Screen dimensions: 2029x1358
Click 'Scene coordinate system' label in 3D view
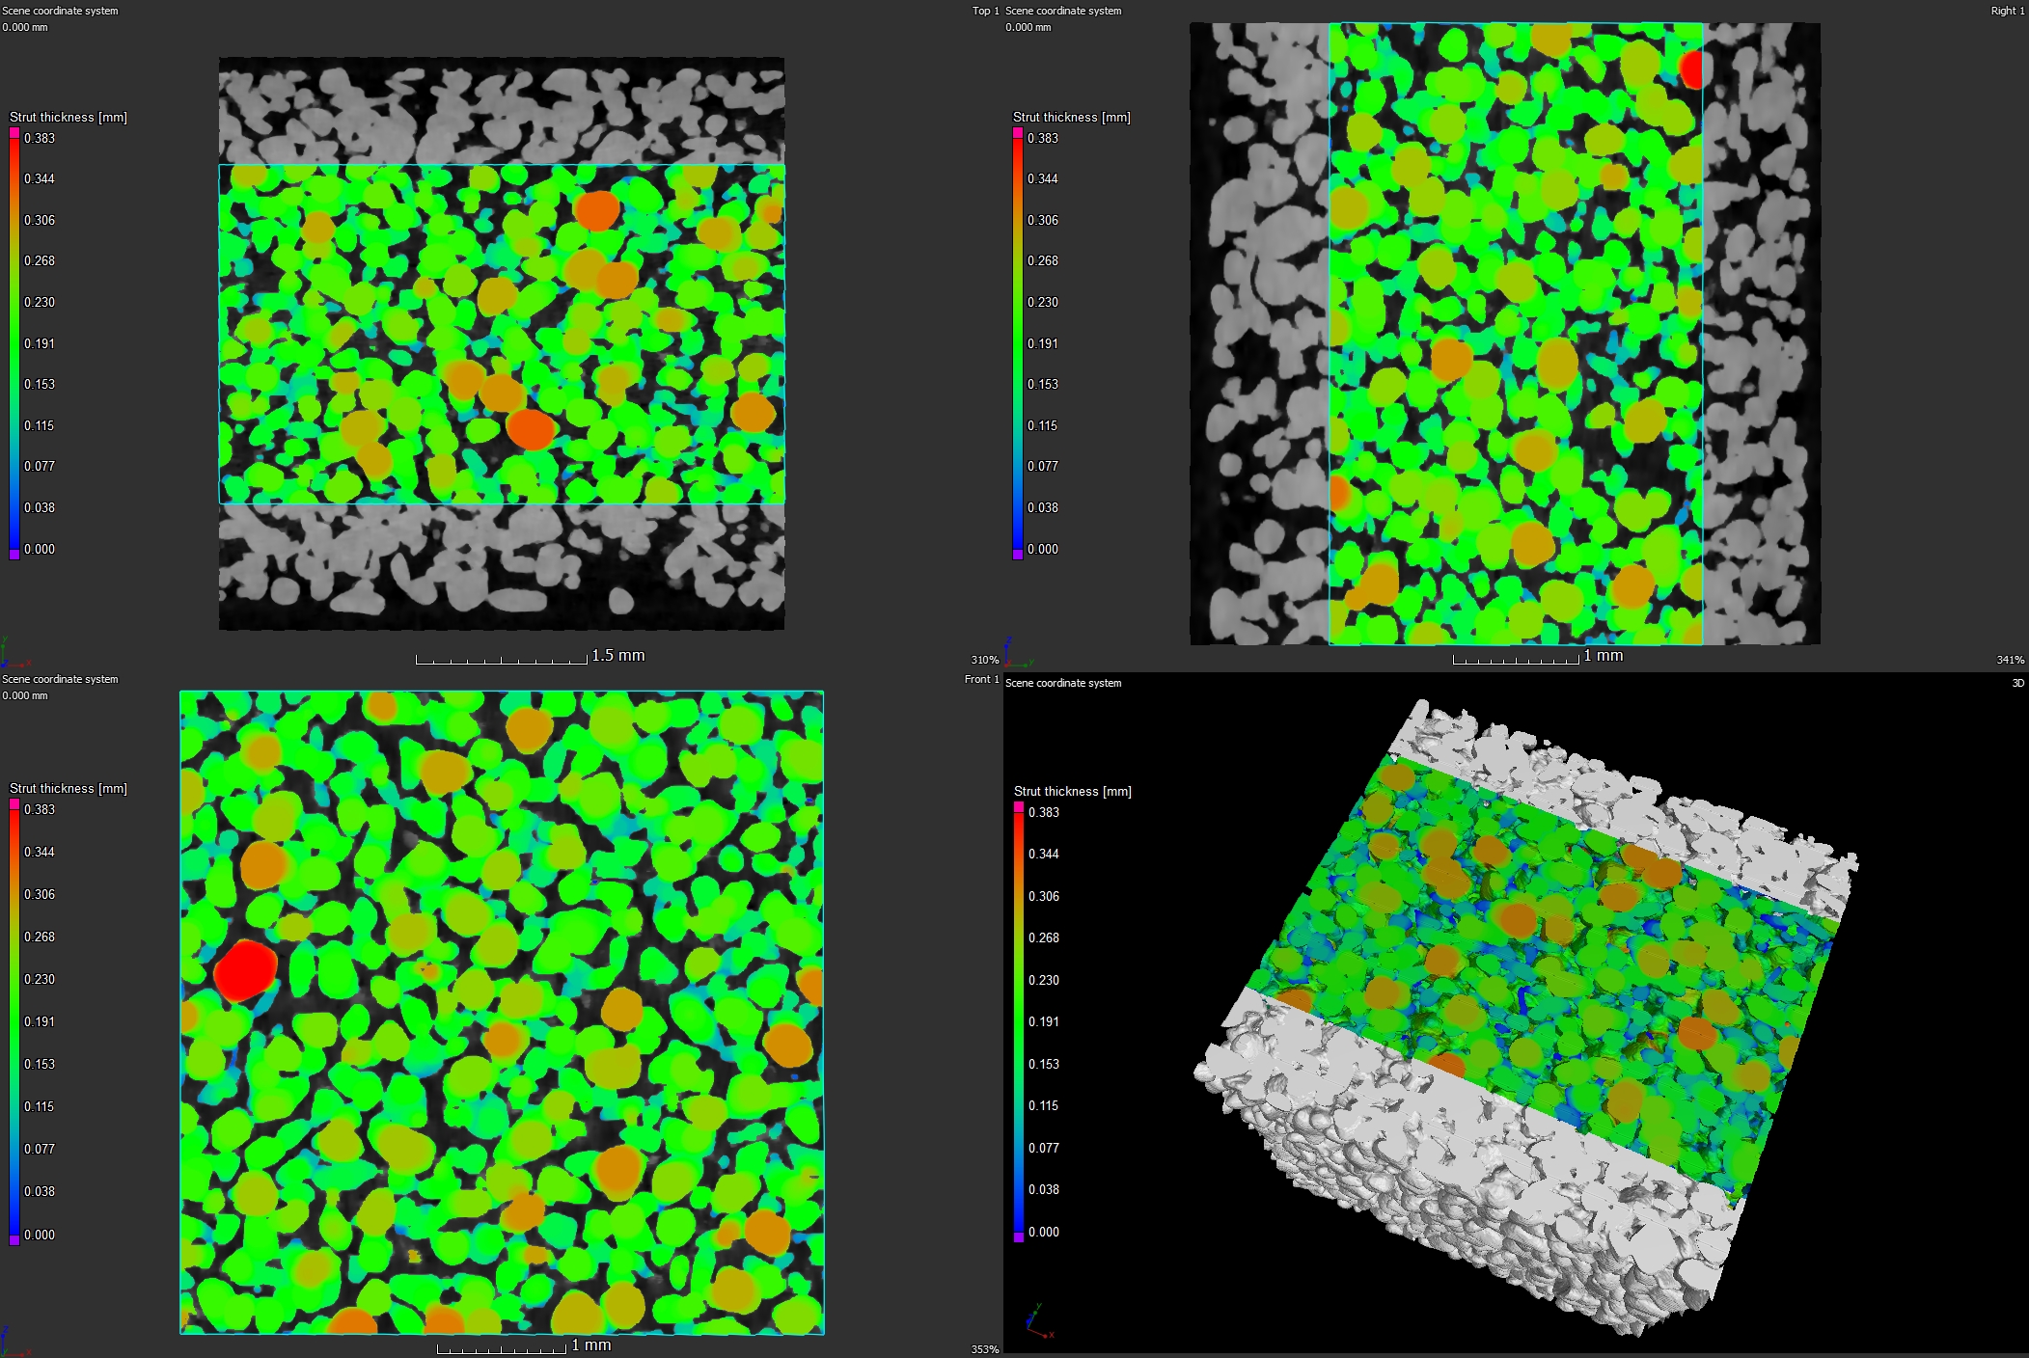click(x=1063, y=683)
